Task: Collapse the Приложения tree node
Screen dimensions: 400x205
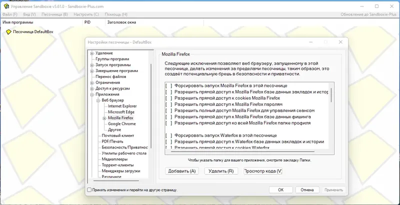Action: pos(92,94)
